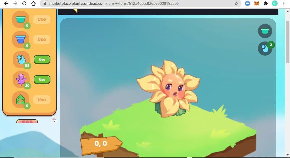Open the Chrome three-dot menu
This screenshot has width=290, height=158.
point(284,3)
